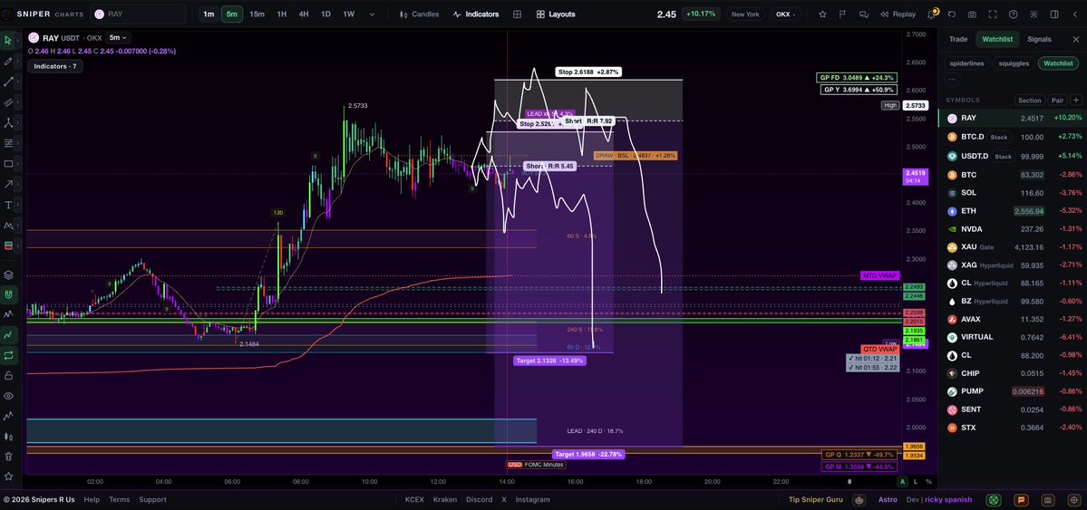Viewport: 1087px width, 510px height.
Task: Open the Support link in footer
Action: tap(152, 500)
